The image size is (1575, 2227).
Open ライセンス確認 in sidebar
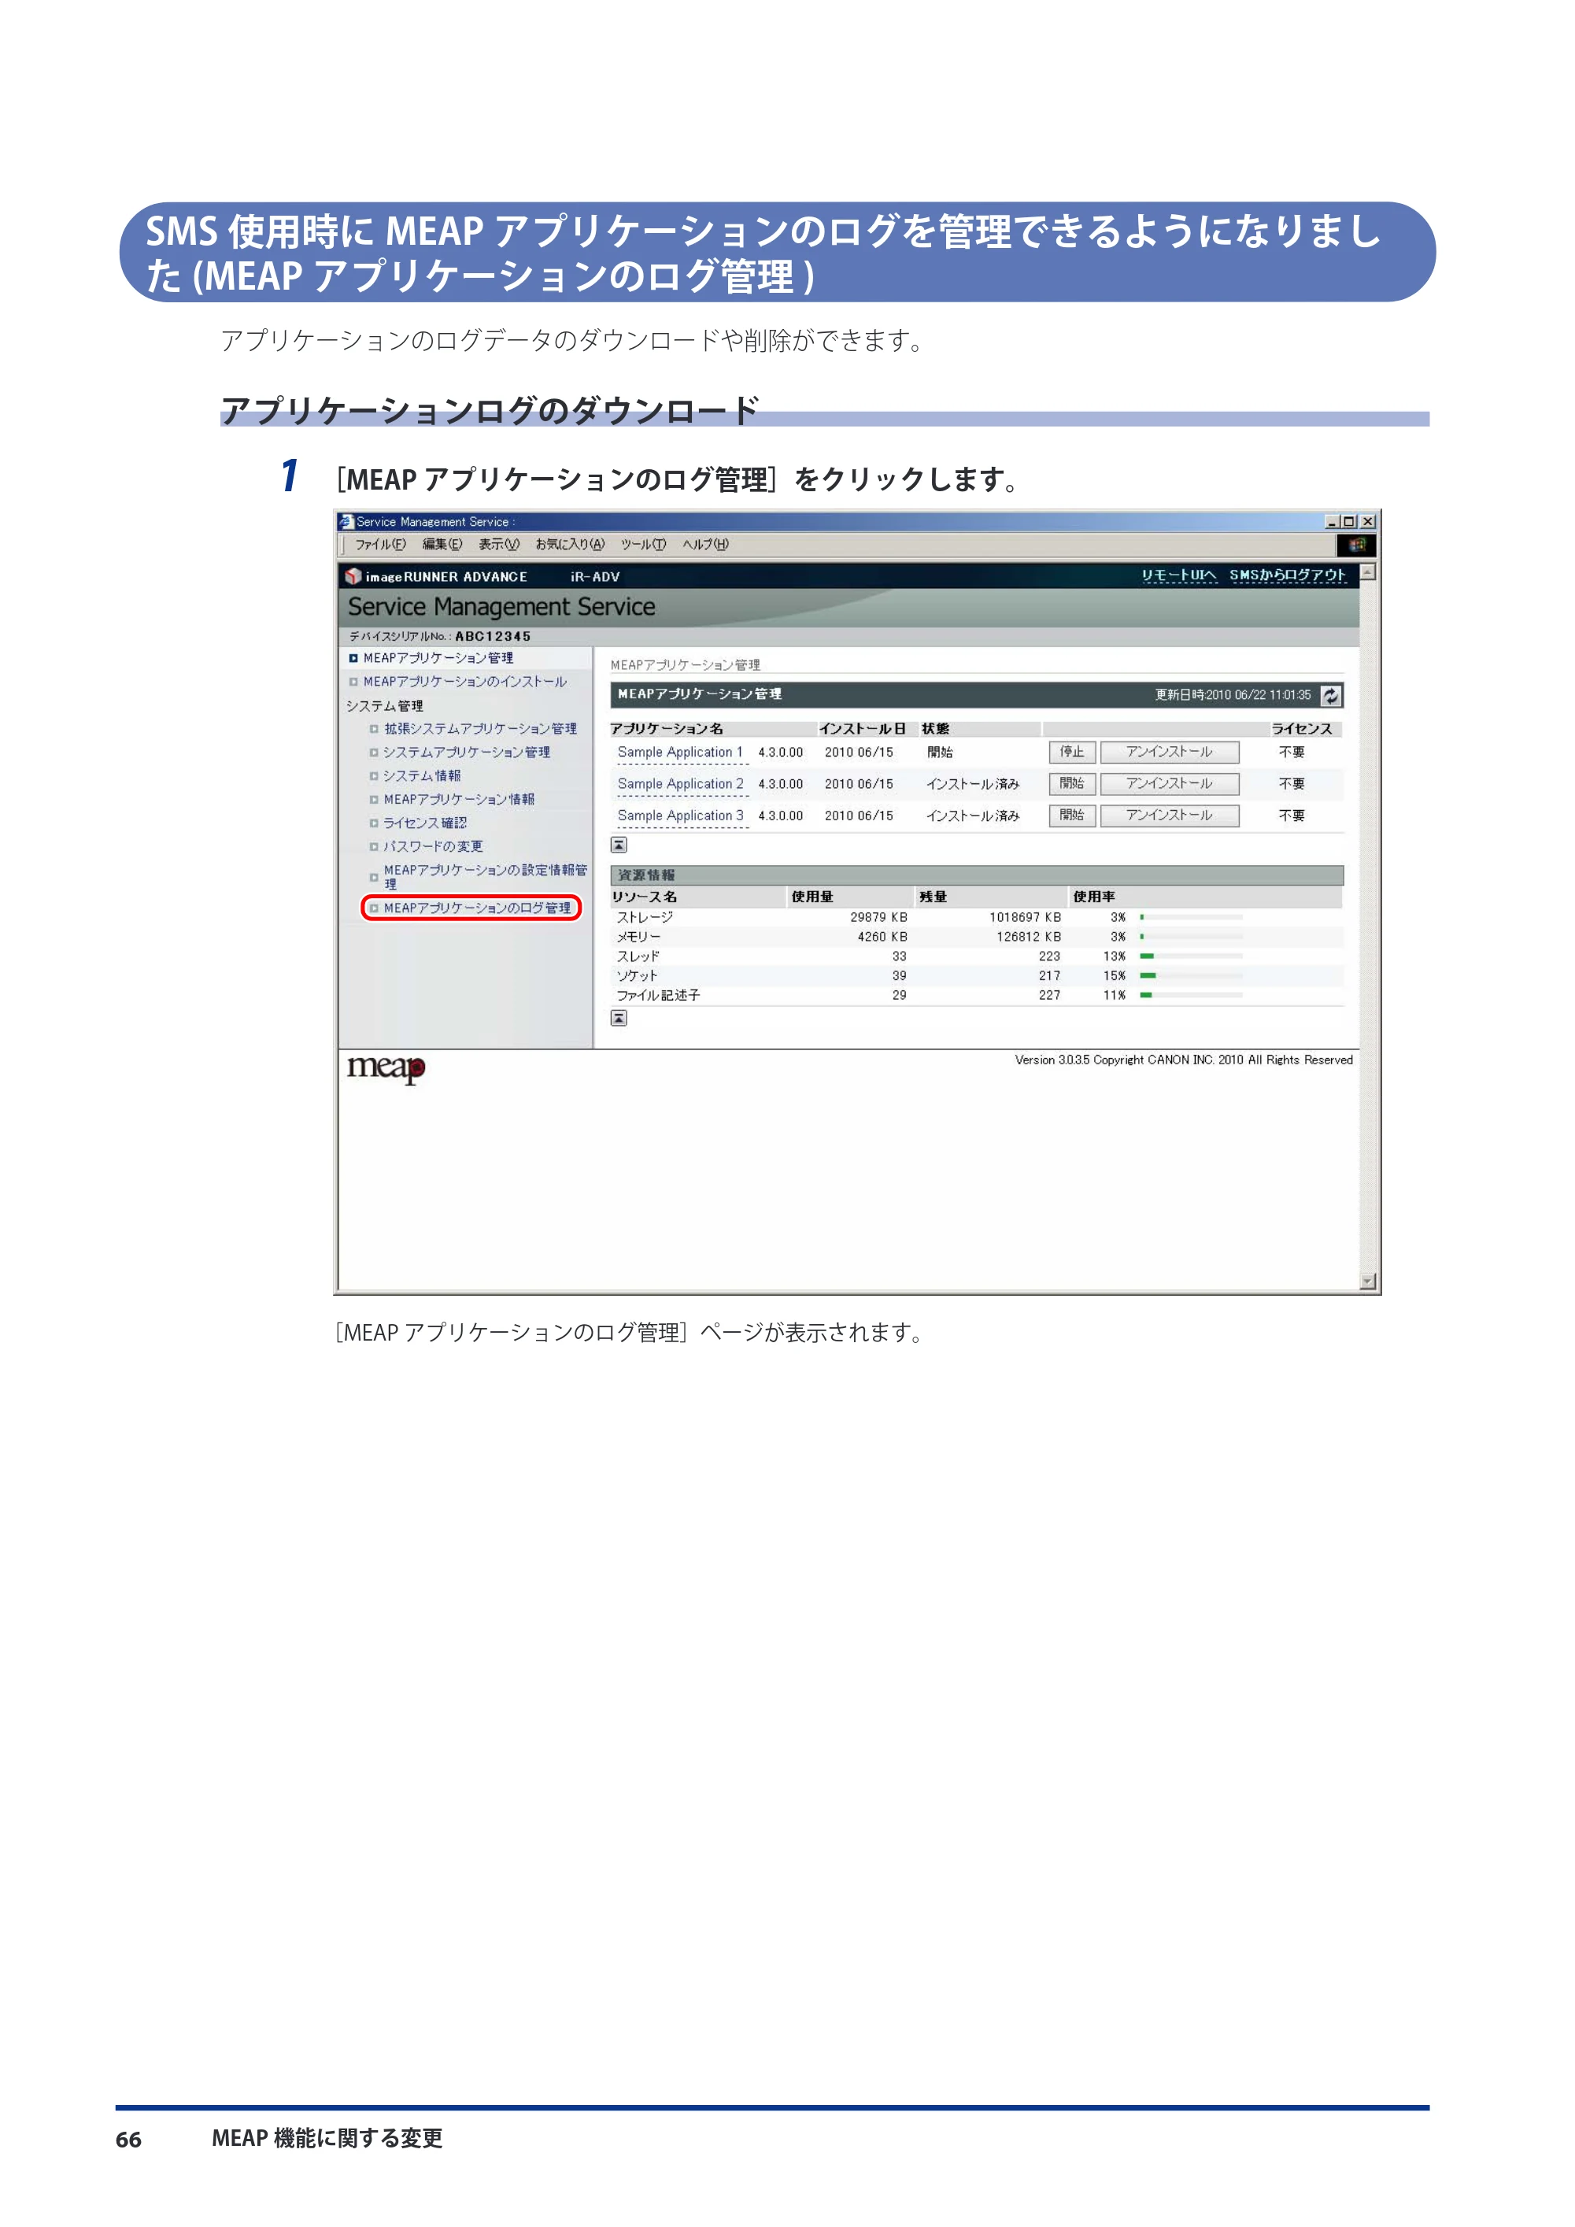[425, 823]
